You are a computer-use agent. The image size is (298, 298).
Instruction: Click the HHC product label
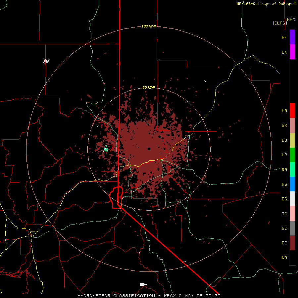291,20
